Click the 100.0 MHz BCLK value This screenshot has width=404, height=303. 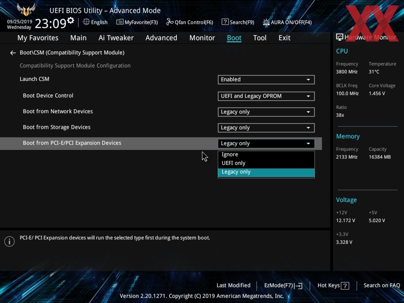tap(347, 94)
